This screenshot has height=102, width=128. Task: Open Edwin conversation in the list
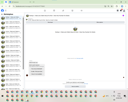11,27
